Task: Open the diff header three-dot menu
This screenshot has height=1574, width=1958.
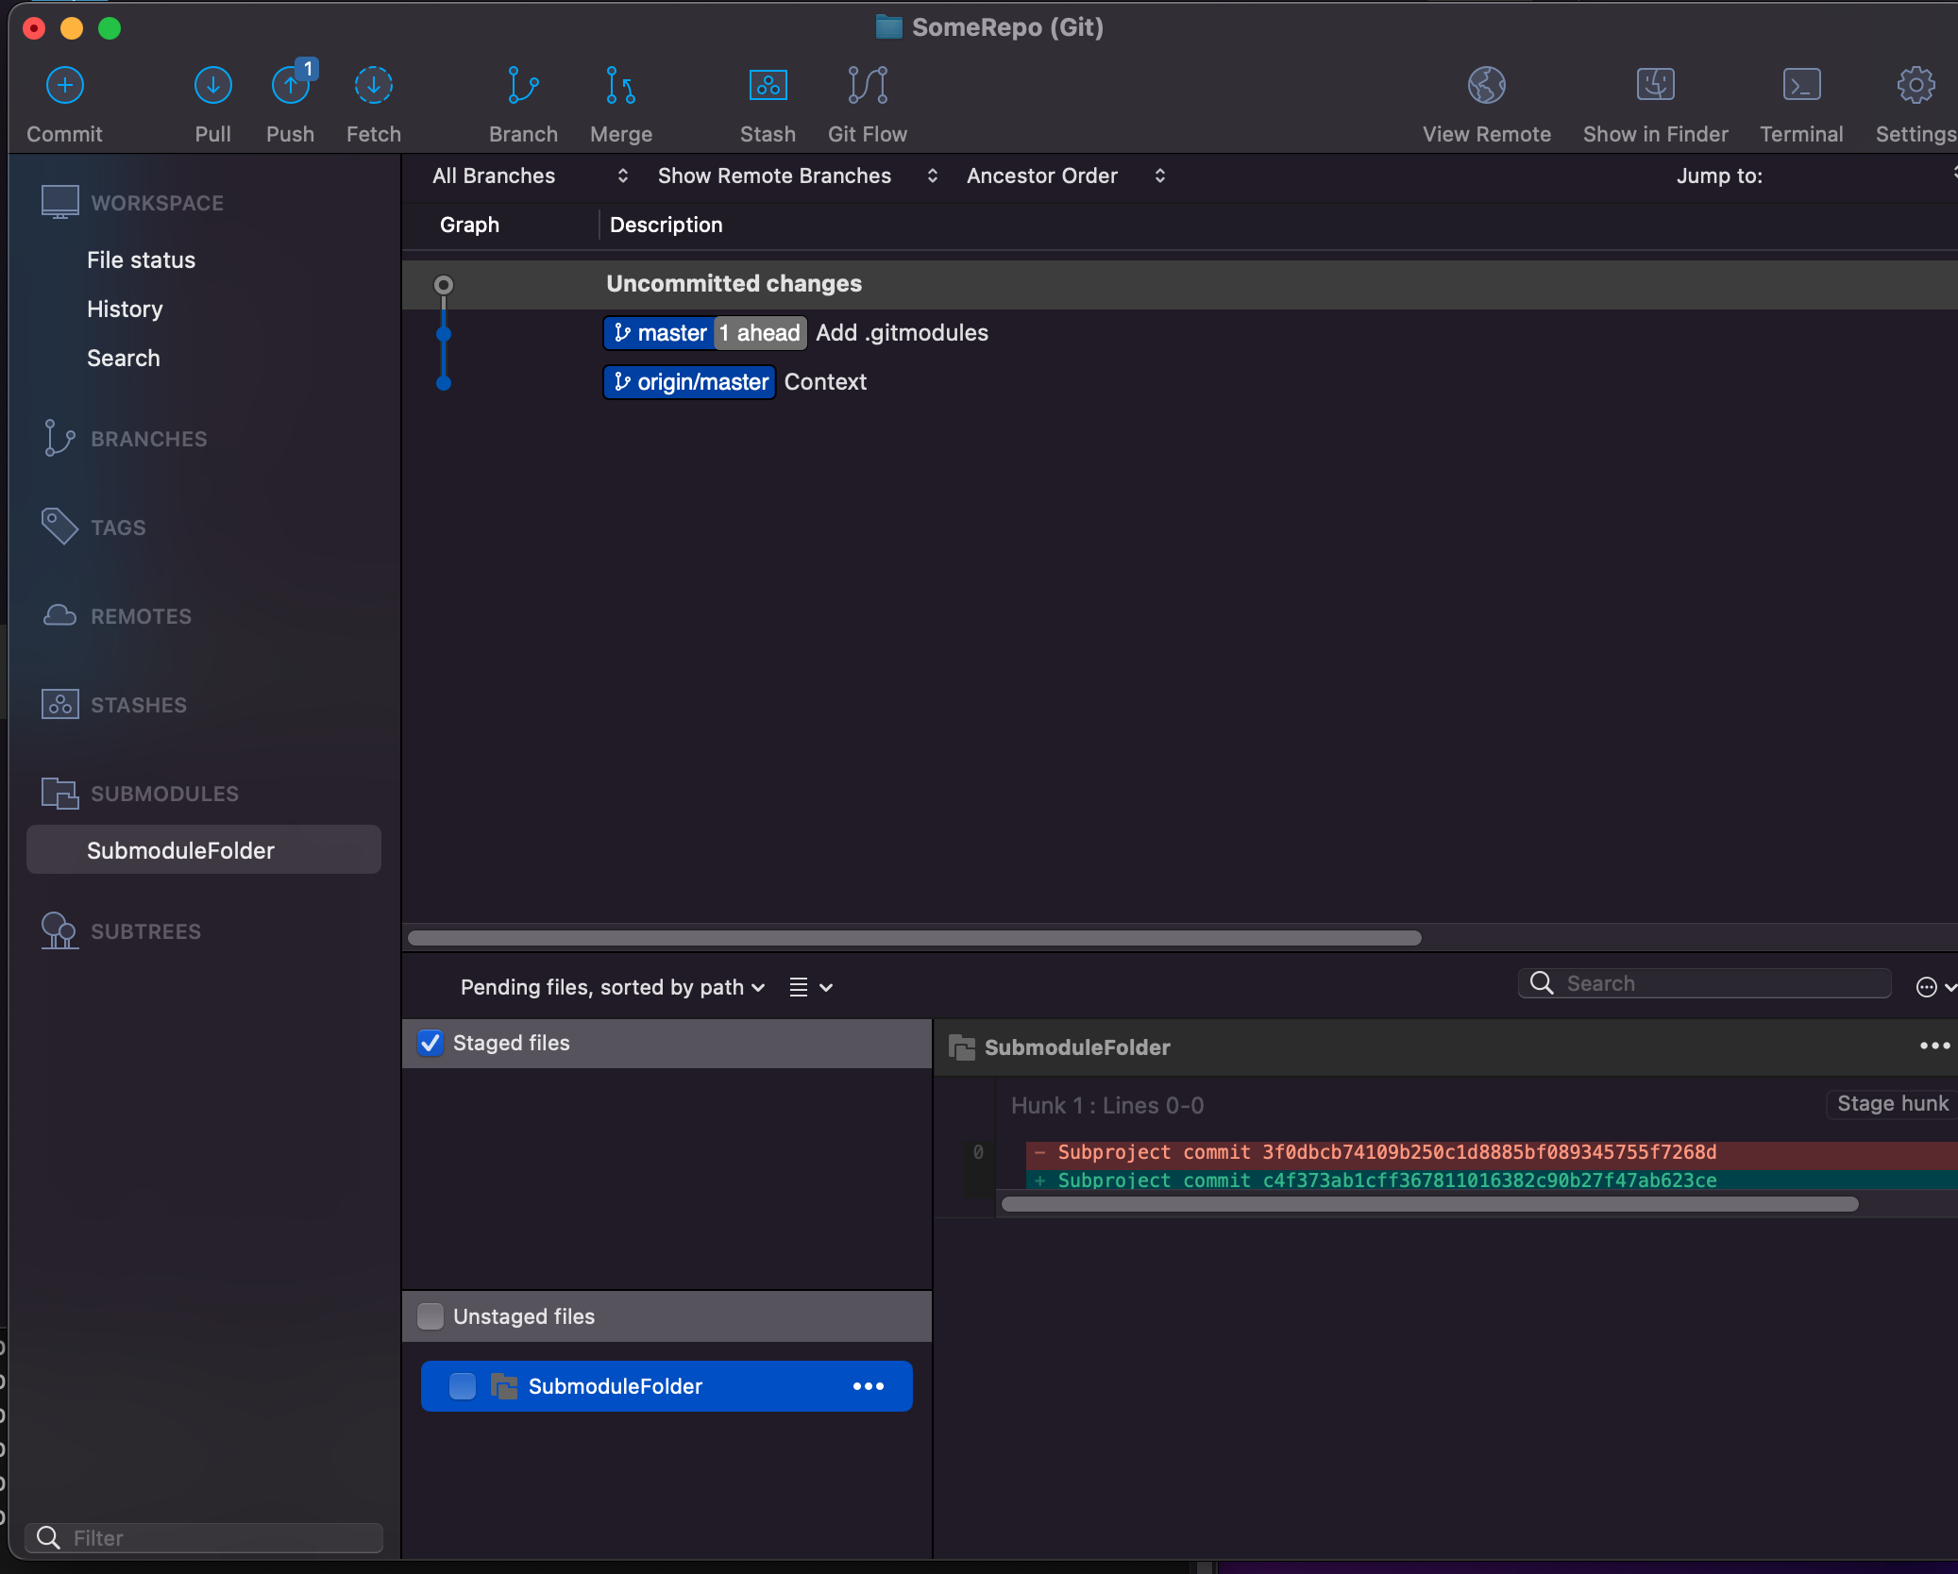Action: tap(1934, 1047)
